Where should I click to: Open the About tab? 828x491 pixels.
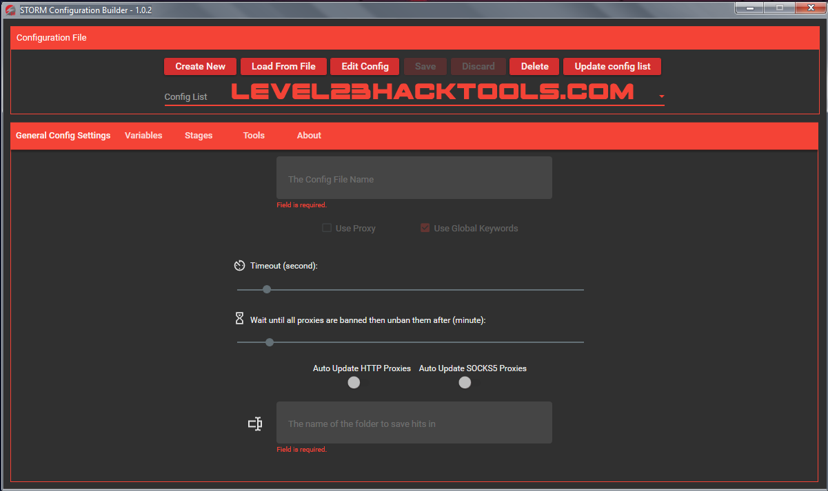(x=309, y=136)
